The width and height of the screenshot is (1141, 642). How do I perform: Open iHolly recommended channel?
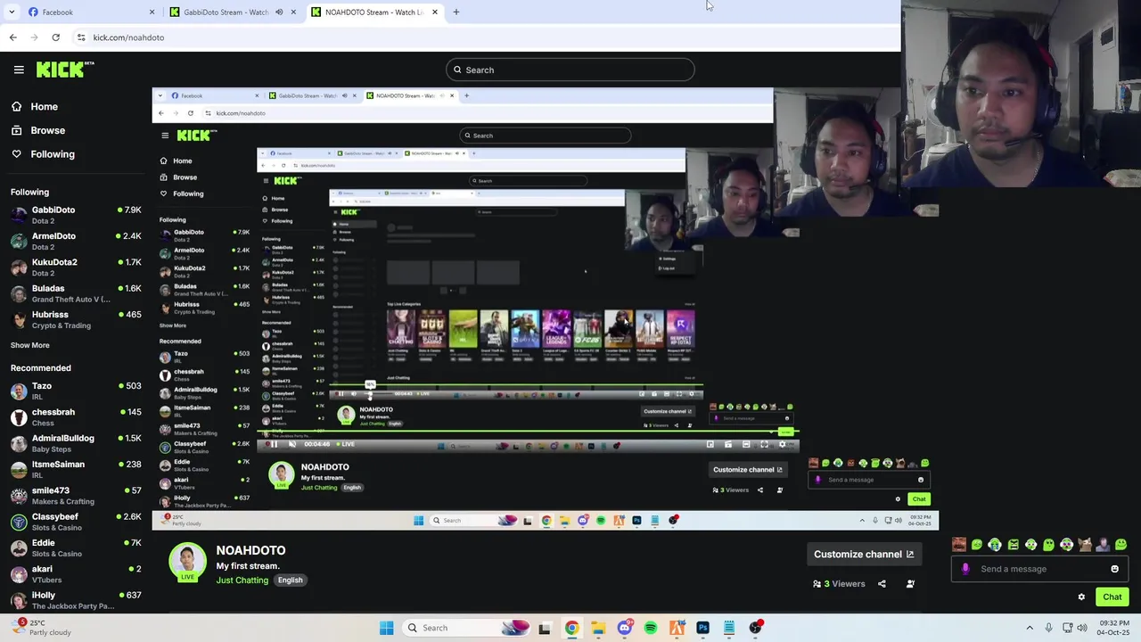[x=76, y=600]
